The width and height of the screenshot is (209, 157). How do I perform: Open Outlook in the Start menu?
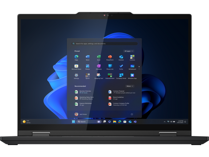[x=121, y=57]
